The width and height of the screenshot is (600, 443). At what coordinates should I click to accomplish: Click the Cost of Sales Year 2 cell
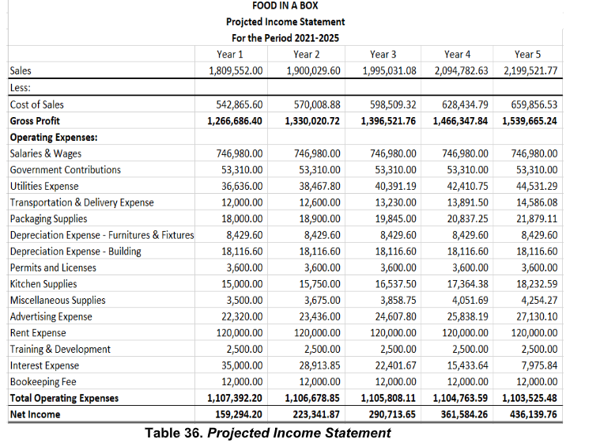(317, 104)
